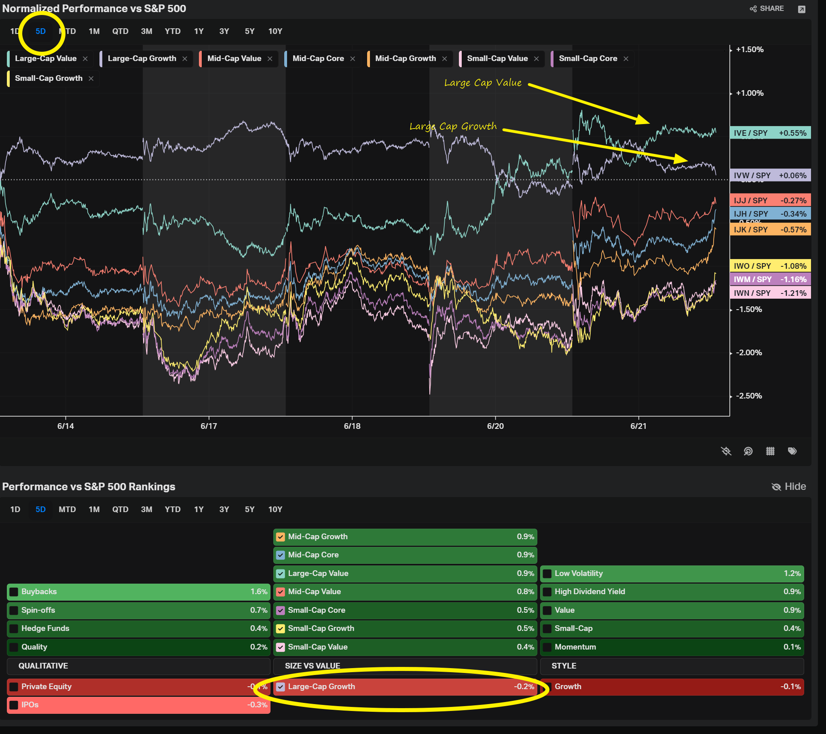Uncheck Mid-Cap Core ranking checkbox
The height and width of the screenshot is (734, 826).
point(281,555)
